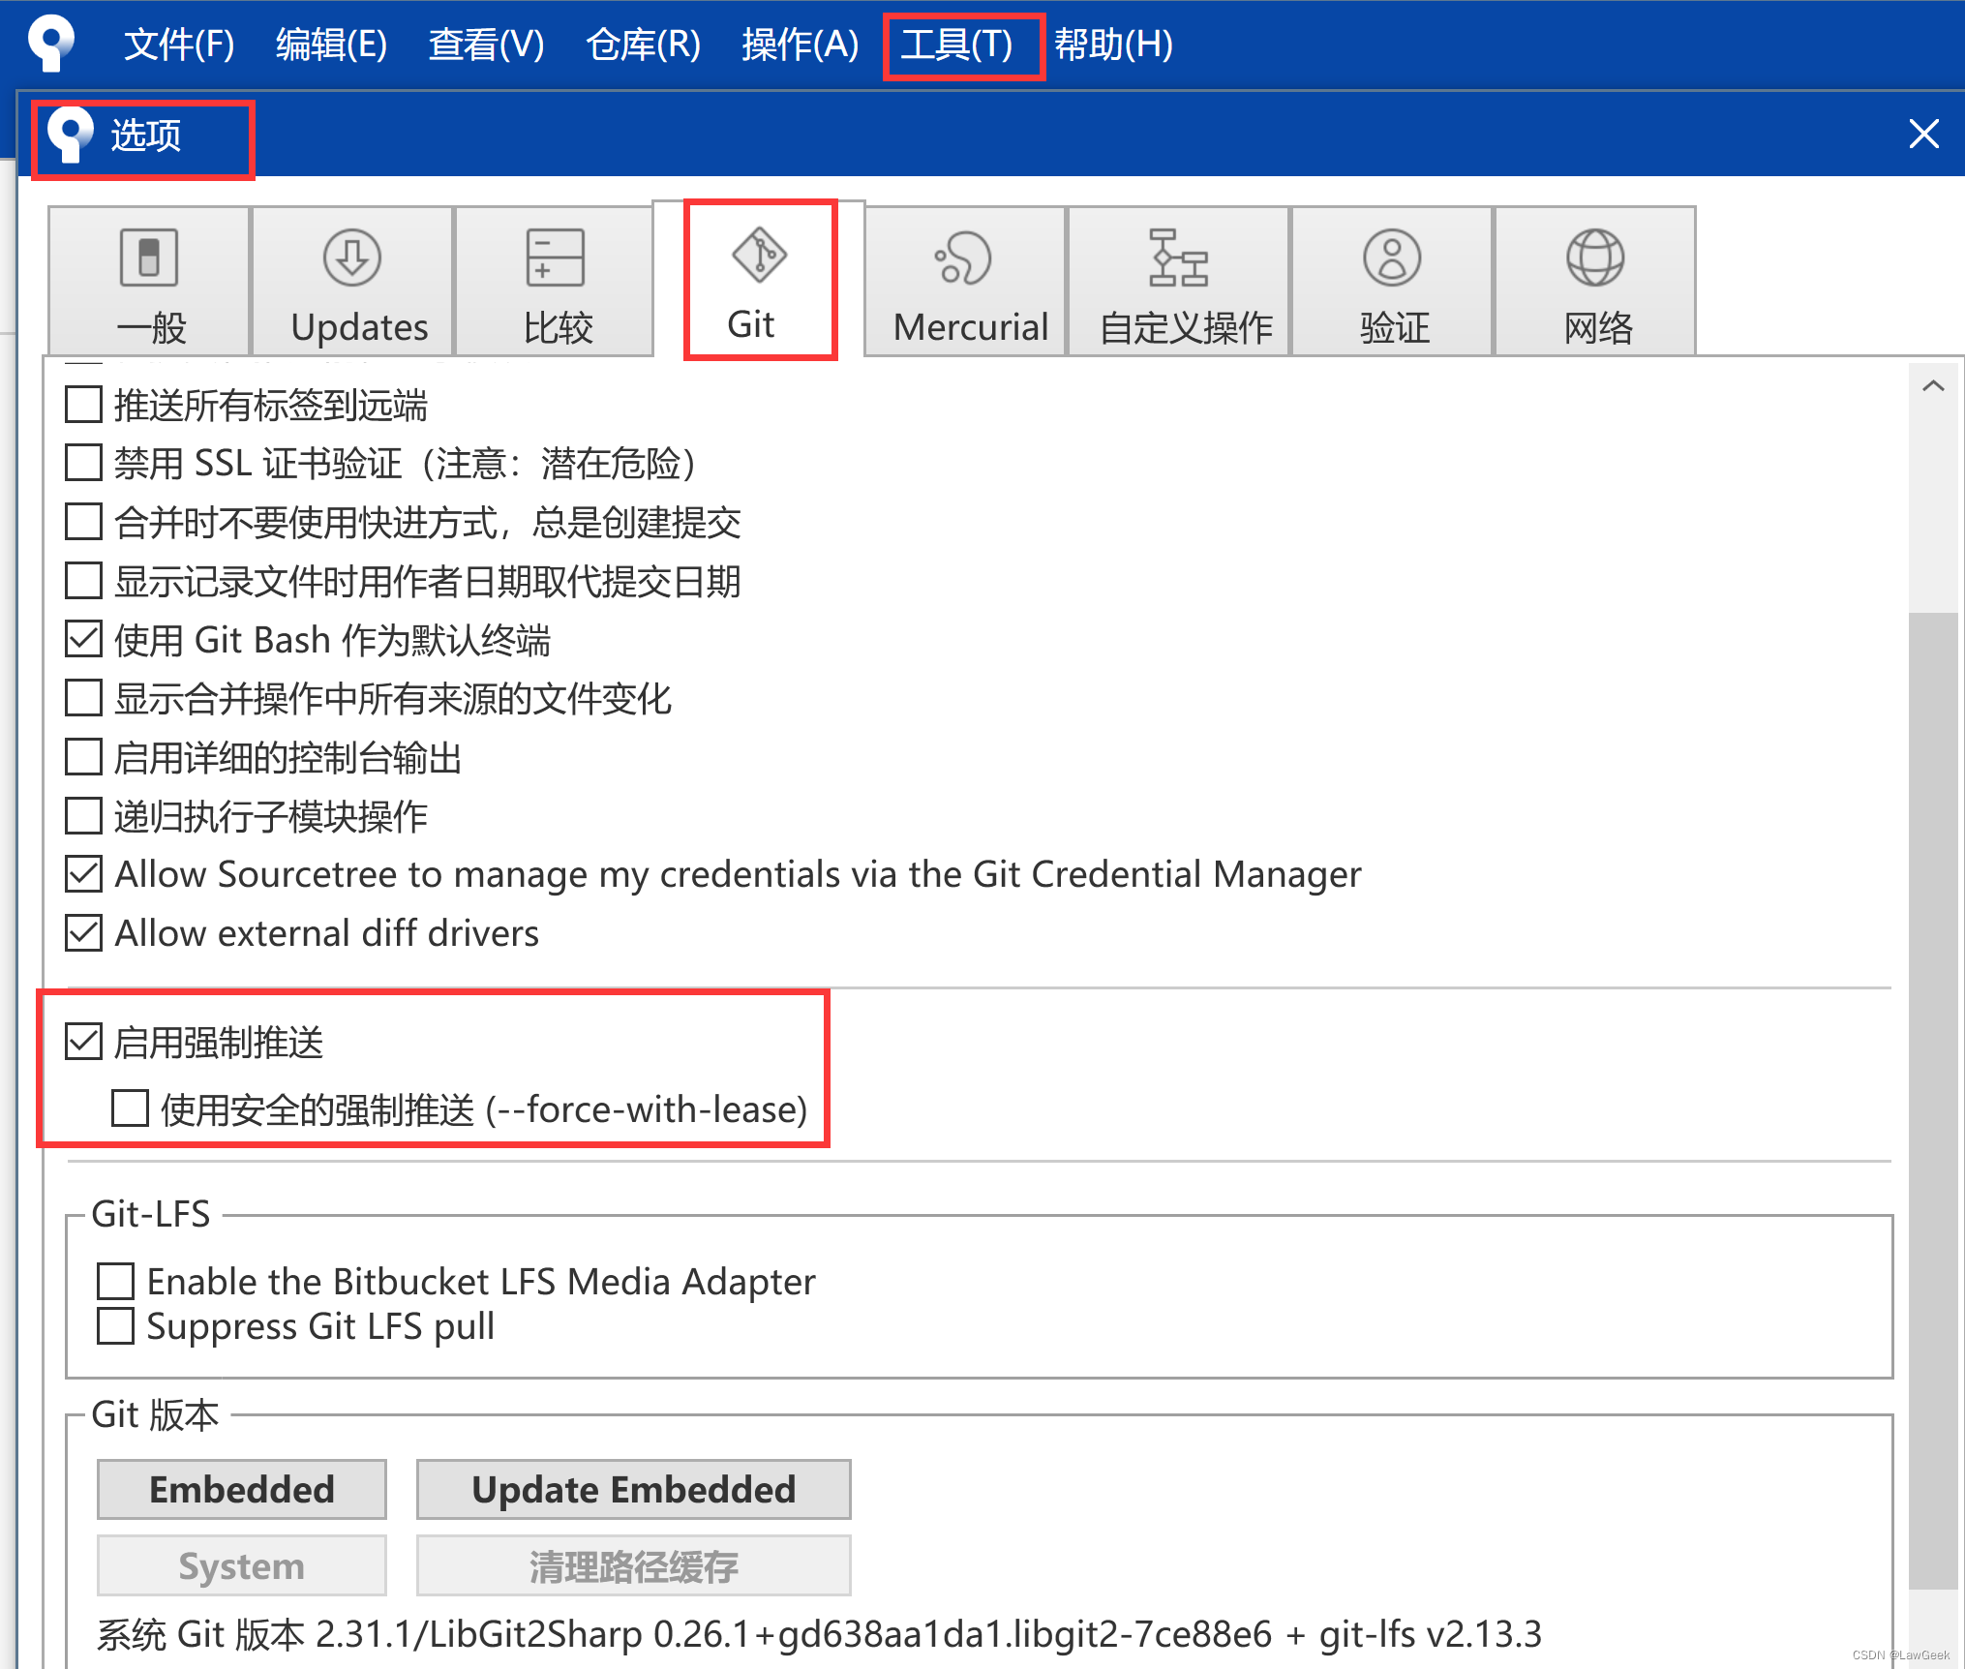Image resolution: width=1965 pixels, height=1669 pixels.
Task: Enable the Bitbucket LFS Media Adapter
Action: click(x=116, y=1281)
